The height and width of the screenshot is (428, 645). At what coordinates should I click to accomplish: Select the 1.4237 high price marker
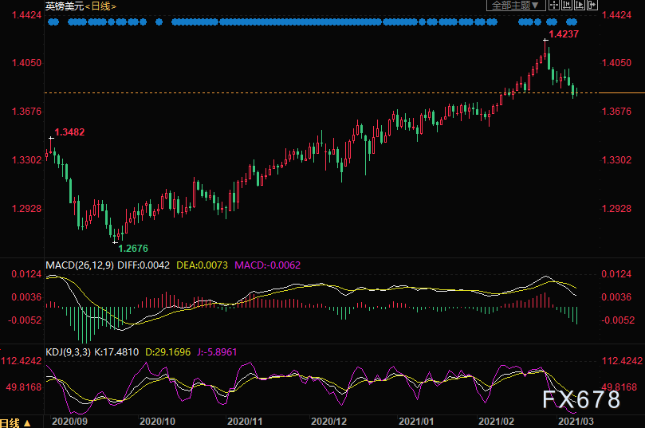click(x=564, y=34)
